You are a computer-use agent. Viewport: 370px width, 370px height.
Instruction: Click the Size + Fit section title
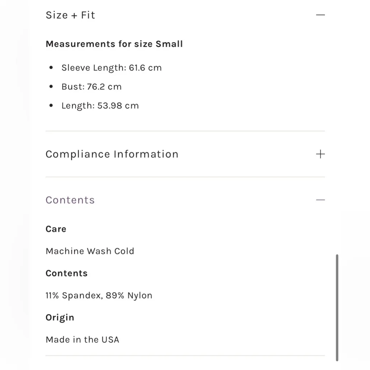(x=70, y=15)
